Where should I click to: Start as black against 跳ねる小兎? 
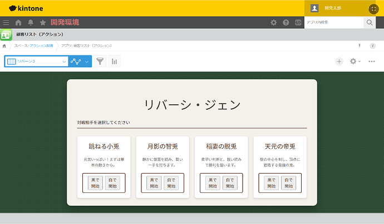(x=92, y=183)
